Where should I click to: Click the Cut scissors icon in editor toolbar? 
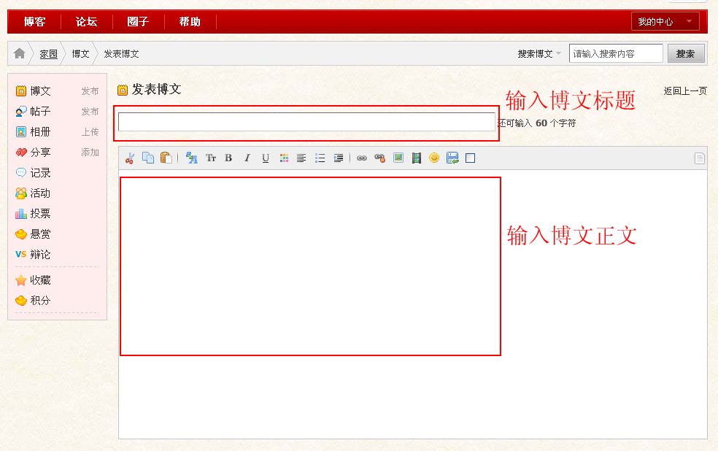click(x=130, y=158)
